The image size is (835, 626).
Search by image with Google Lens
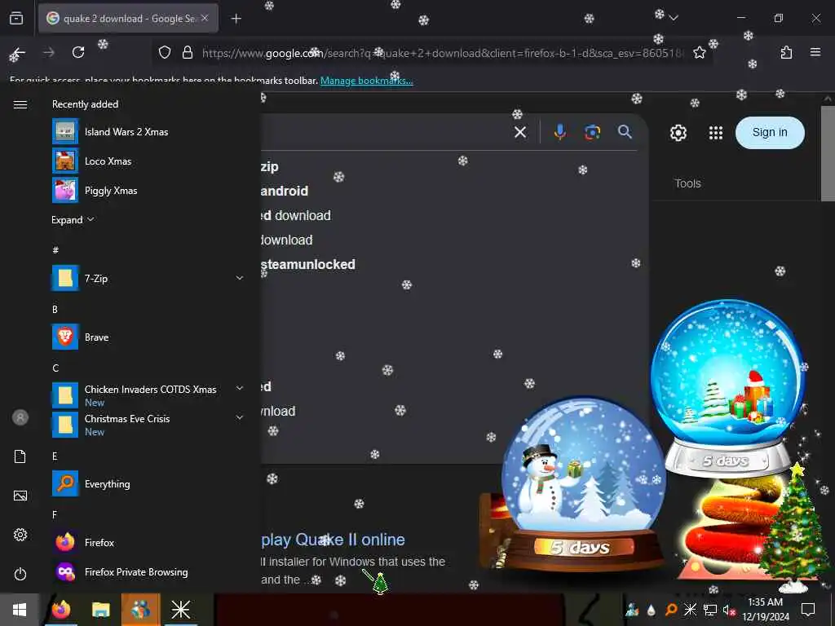point(592,132)
